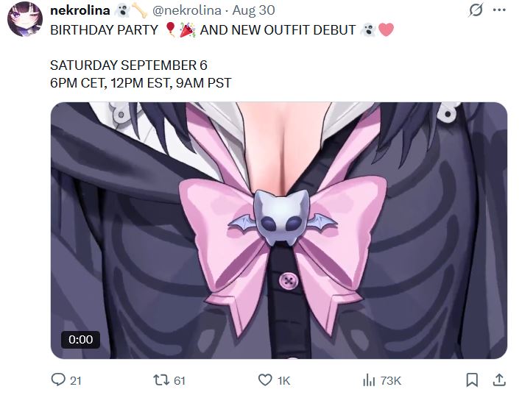Click the 0:00 video duration badge
Viewport: 522px width, 395px height.
pyautogui.click(x=80, y=340)
